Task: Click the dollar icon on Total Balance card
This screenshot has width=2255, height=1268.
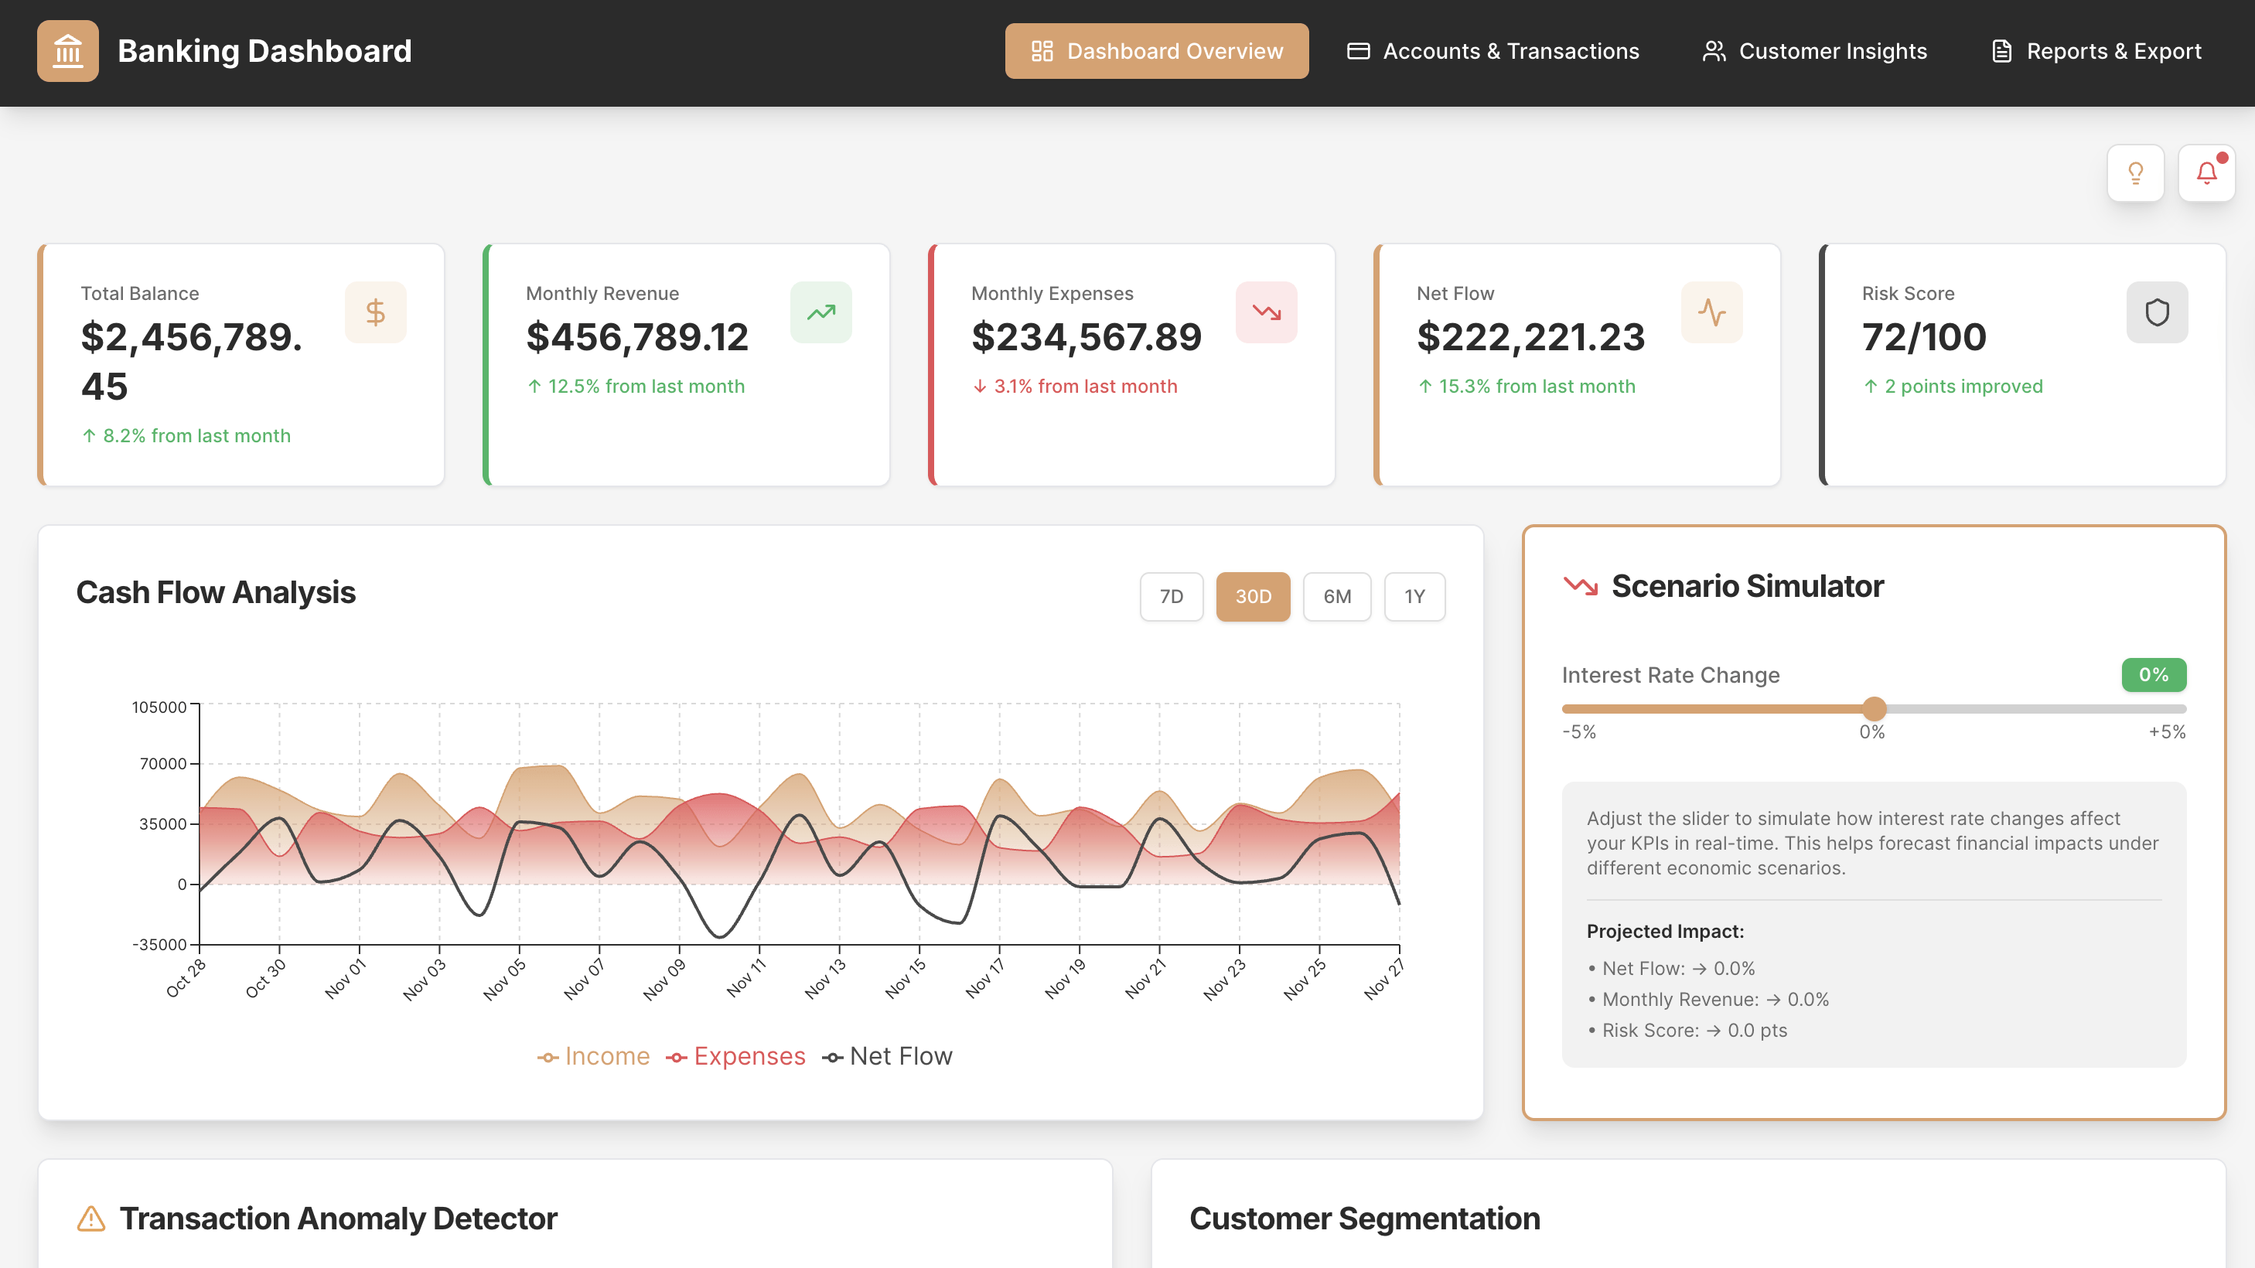Action: (x=376, y=312)
